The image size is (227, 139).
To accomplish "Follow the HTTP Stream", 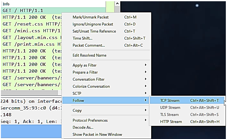I will tap(187, 122).
